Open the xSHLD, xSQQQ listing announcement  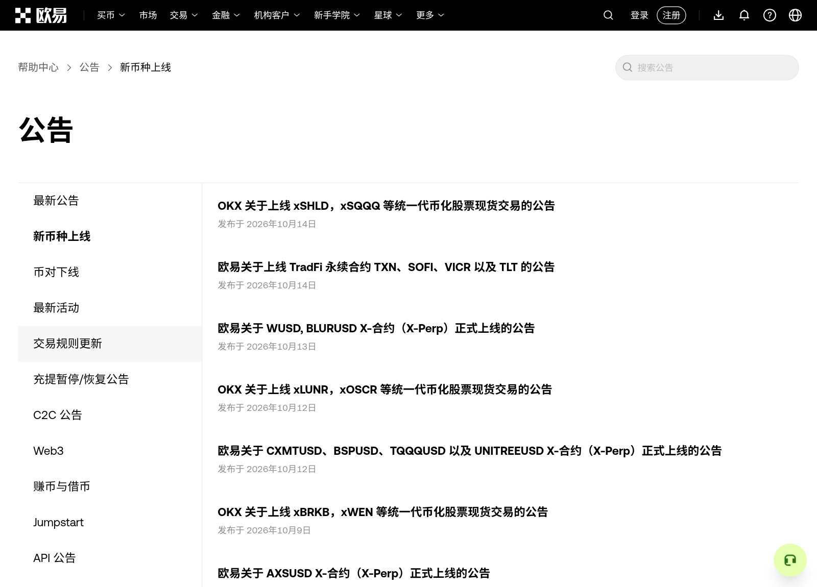386,206
